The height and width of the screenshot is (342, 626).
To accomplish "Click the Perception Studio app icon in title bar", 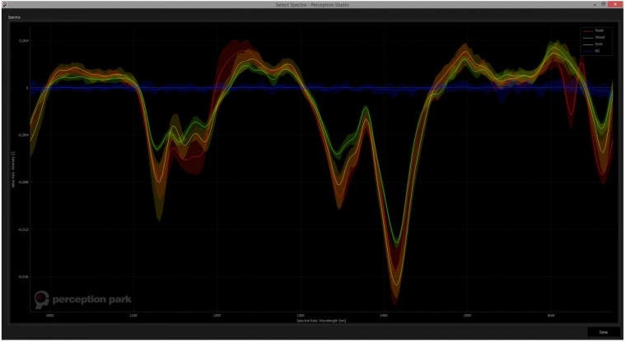I will [4, 5].
